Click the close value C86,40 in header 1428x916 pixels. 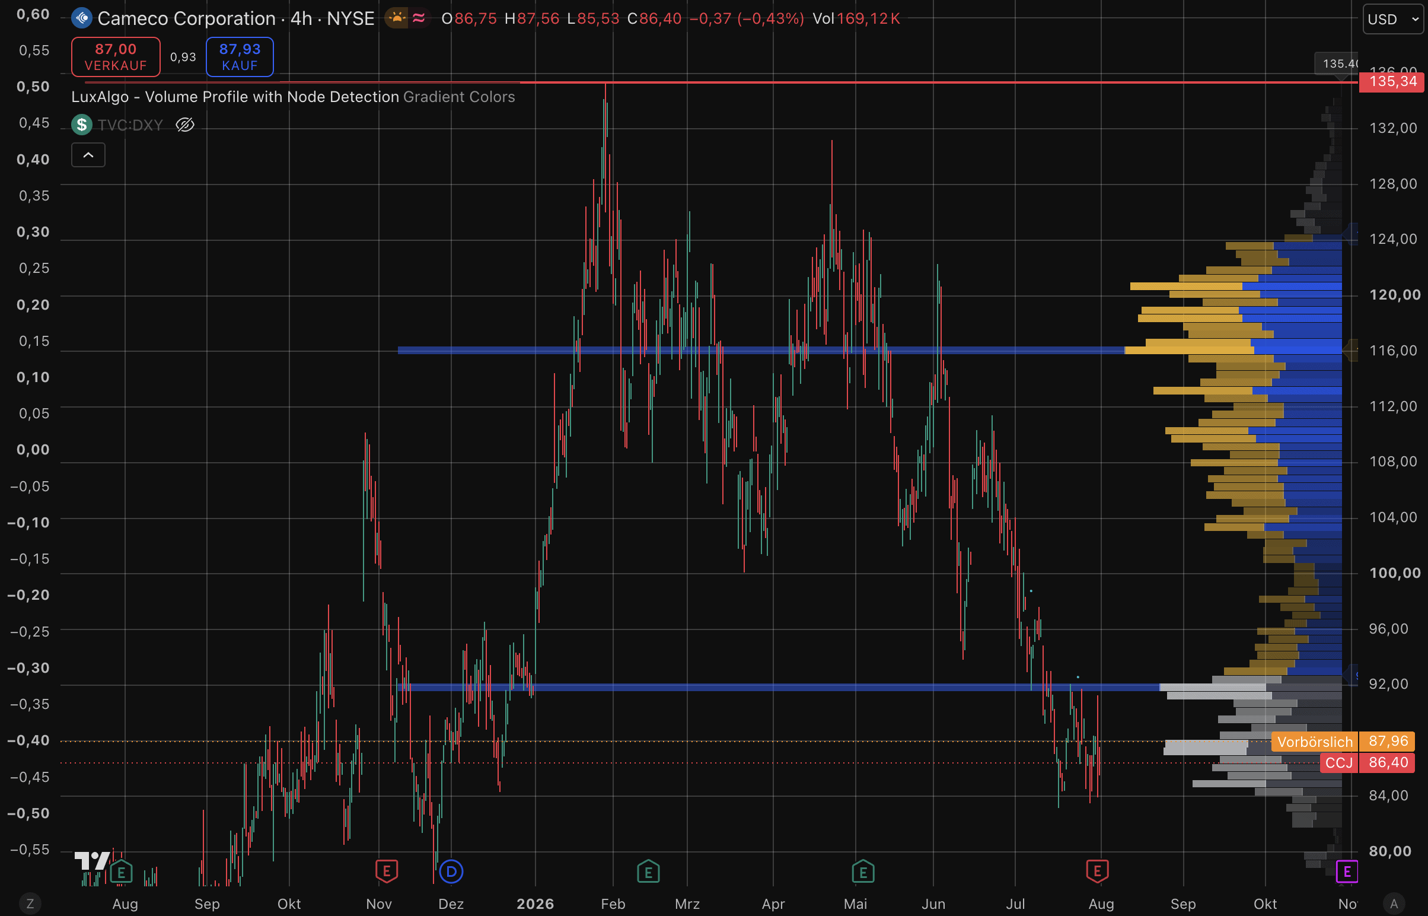click(x=655, y=18)
